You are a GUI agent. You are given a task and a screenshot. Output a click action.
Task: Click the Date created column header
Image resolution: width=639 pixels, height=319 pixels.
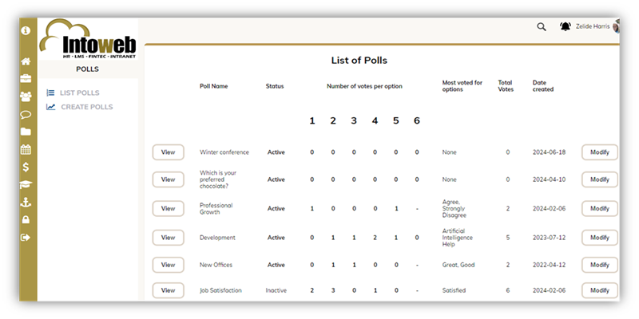click(543, 86)
